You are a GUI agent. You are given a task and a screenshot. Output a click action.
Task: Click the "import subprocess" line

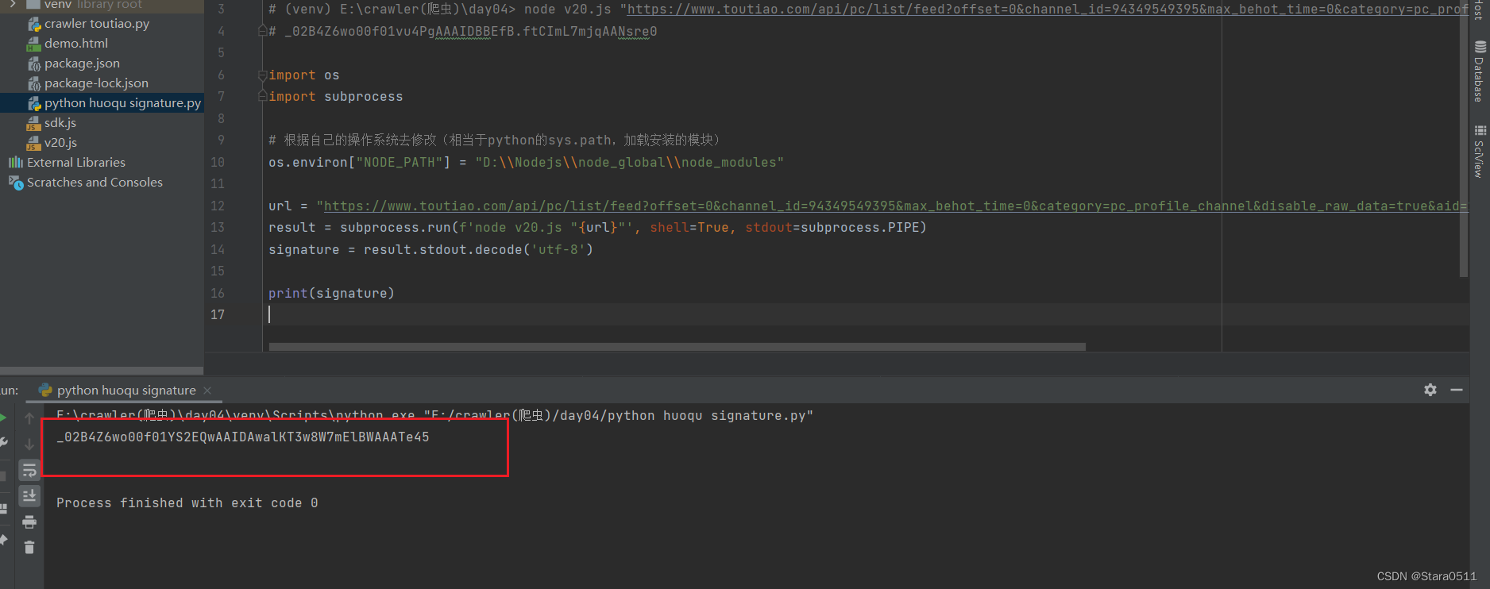pos(335,97)
